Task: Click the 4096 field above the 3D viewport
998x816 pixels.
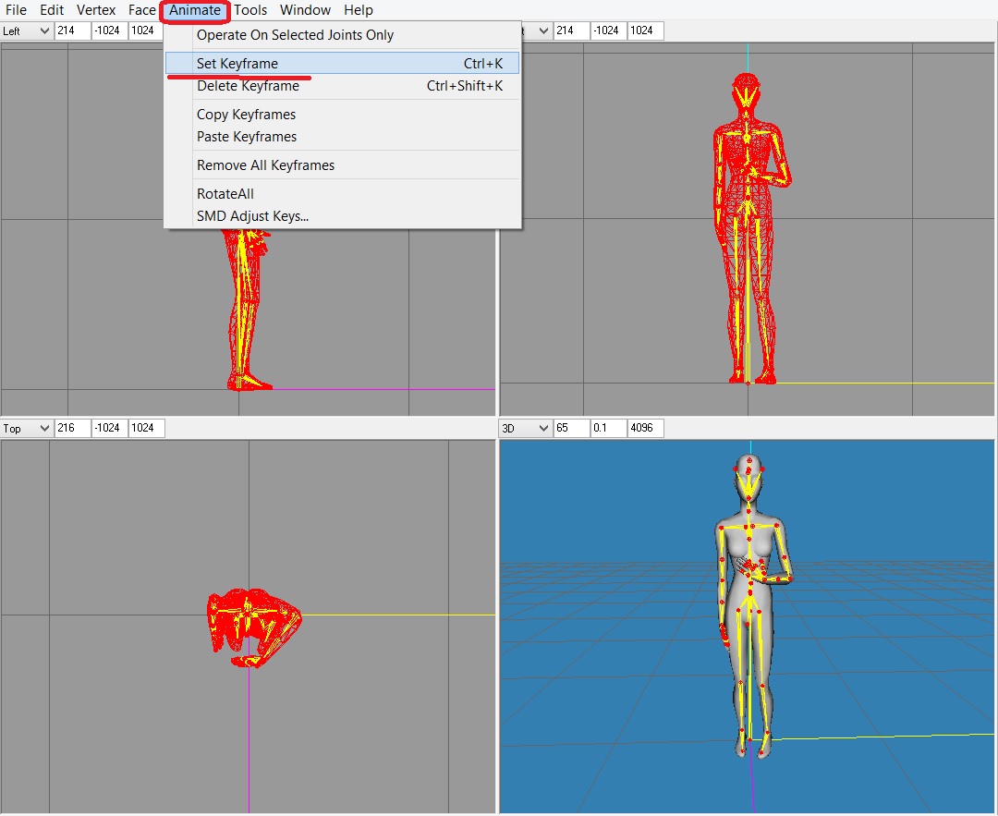Action: tap(645, 428)
